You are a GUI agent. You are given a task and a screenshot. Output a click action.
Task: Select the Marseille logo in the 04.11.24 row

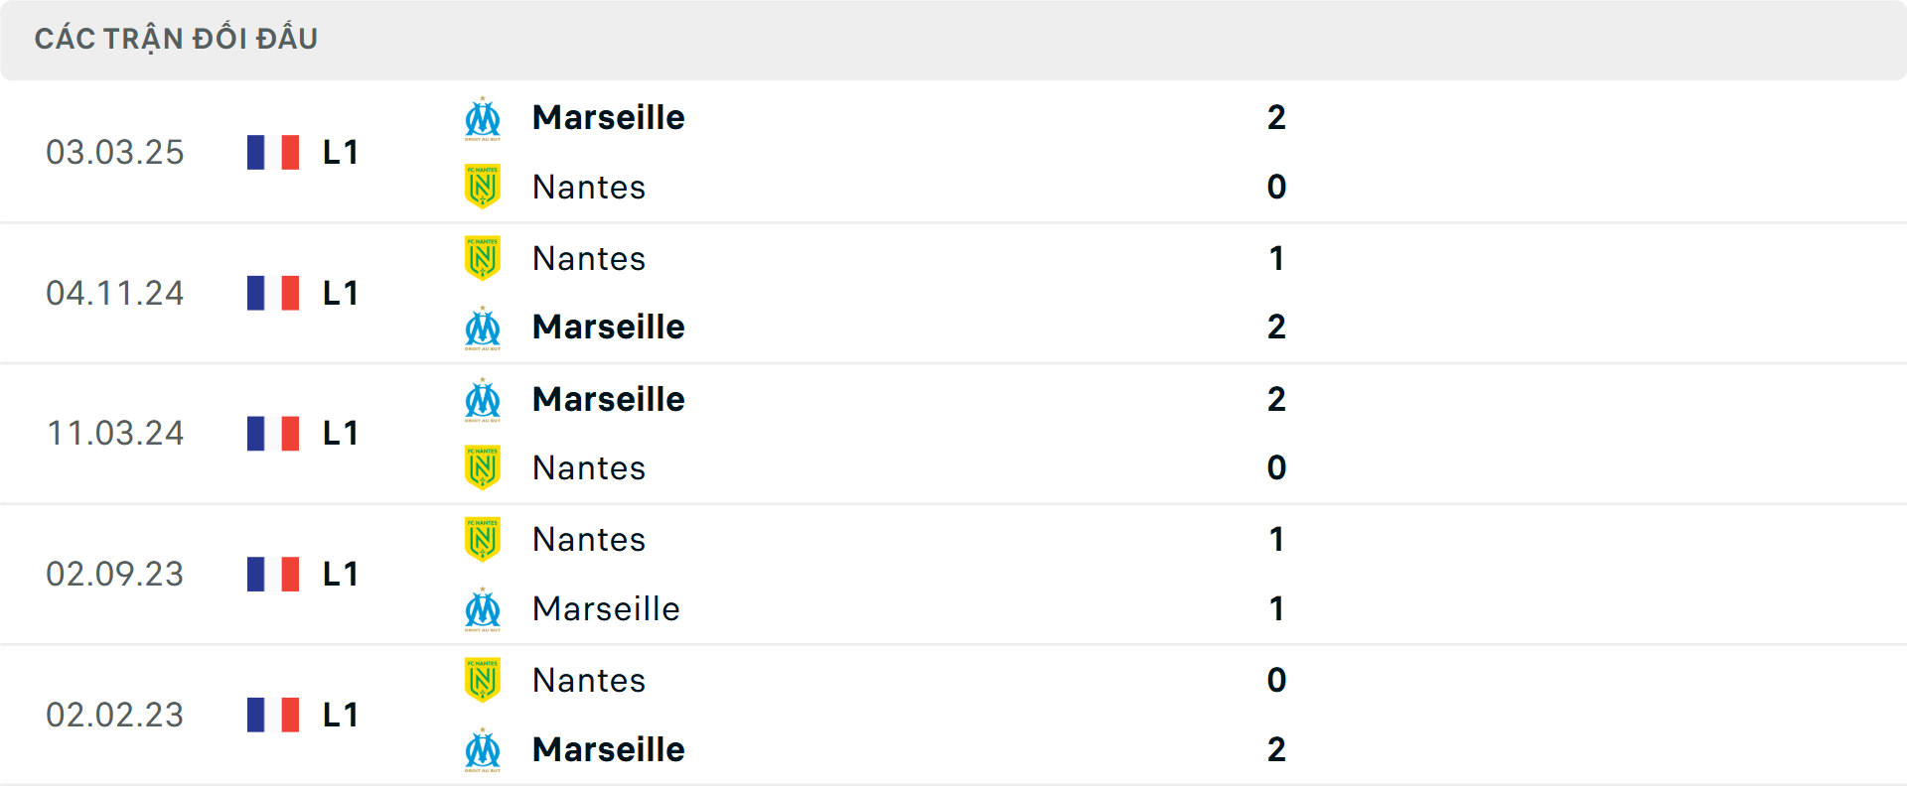[484, 327]
